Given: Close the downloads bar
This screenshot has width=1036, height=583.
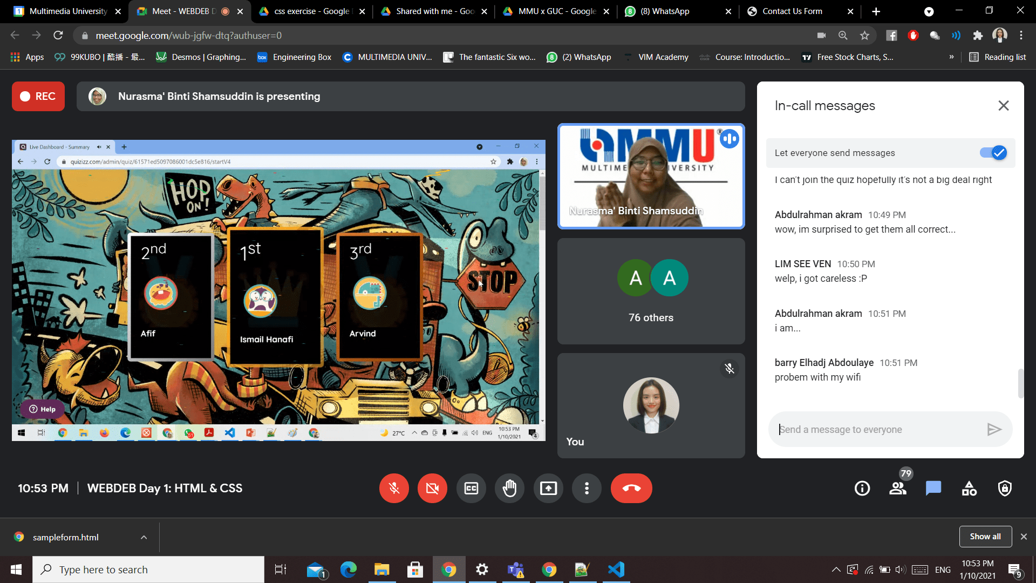Looking at the screenshot, I should point(1024,537).
